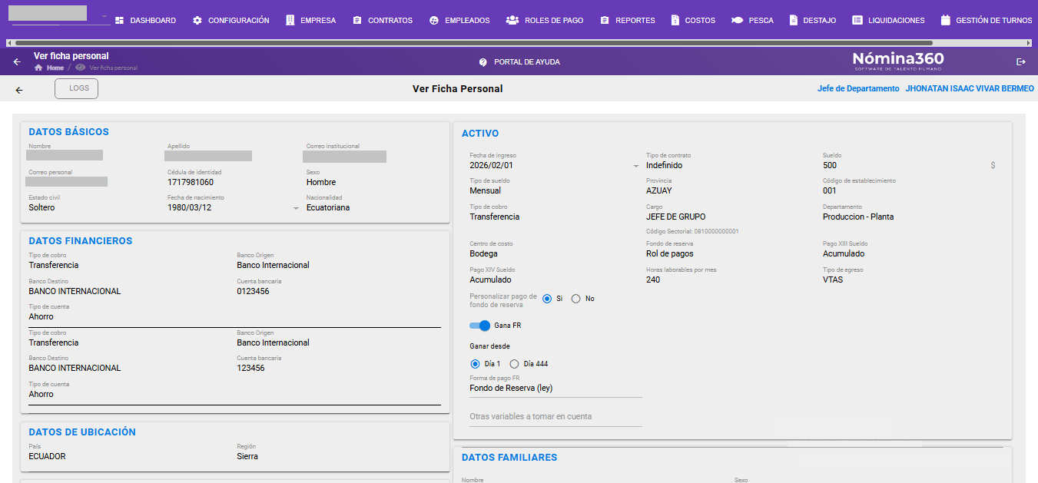Open the Forma de pago FR field
The width and height of the screenshot is (1038, 483).
click(x=555, y=388)
